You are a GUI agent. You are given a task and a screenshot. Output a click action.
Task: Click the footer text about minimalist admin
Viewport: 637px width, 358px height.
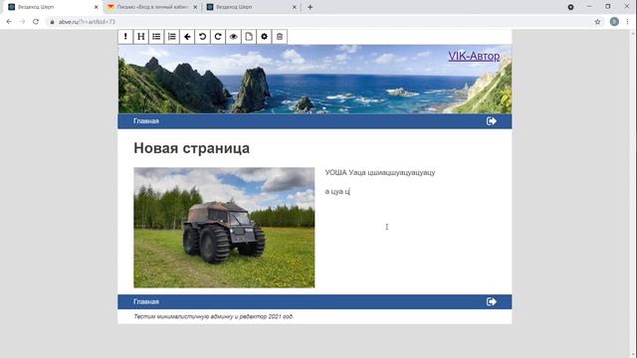[x=214, y=316]
